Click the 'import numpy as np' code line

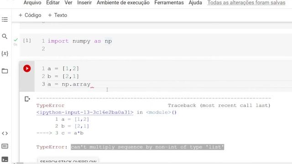80,41
